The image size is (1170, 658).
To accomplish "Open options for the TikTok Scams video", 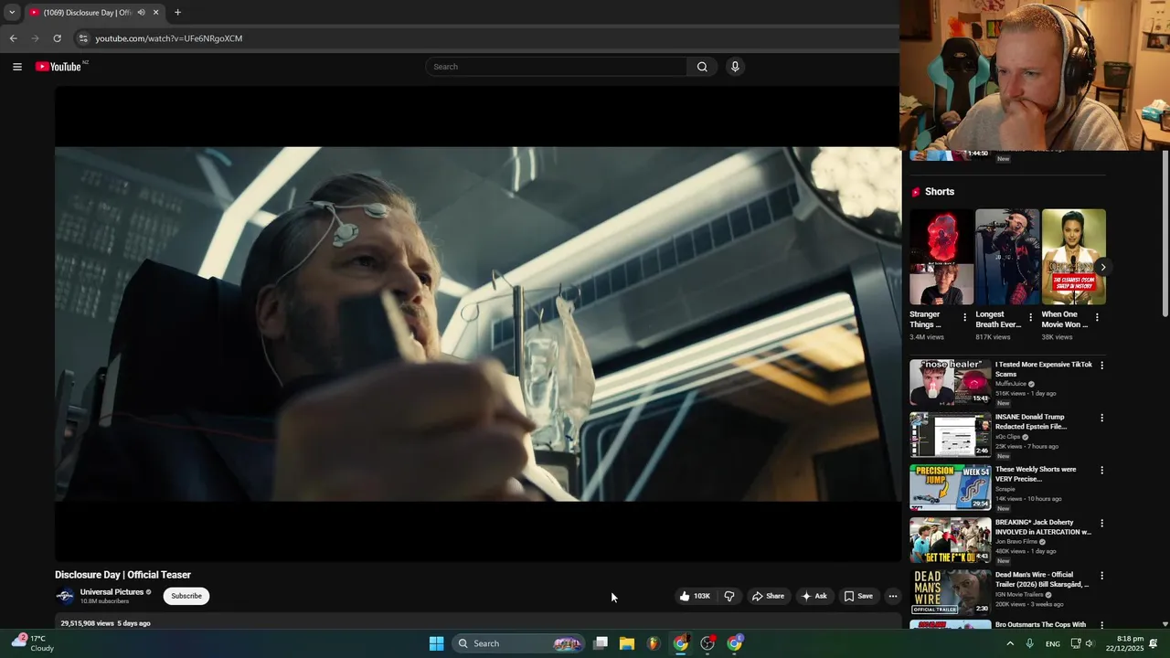I will [1101, 366].
